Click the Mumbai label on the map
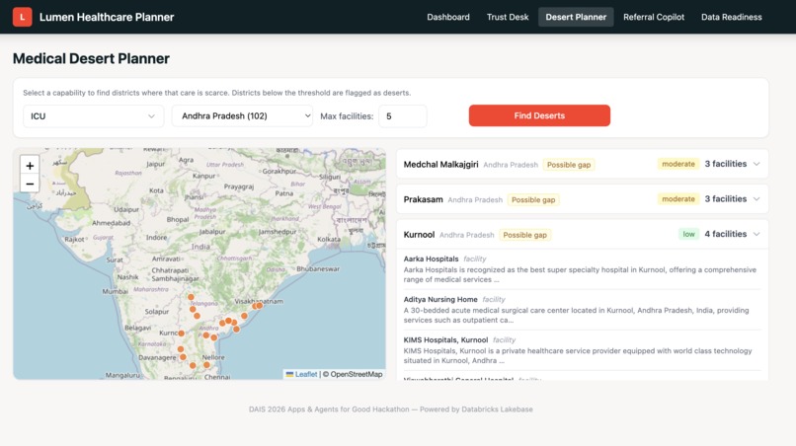The width and height of the screenshot is (796, 446). (x=116, y=291)
